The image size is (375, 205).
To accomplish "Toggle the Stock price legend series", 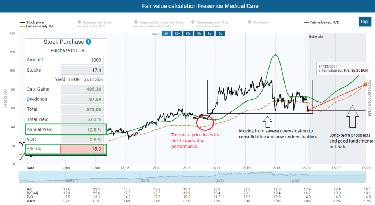I will [x=32, y=22].
